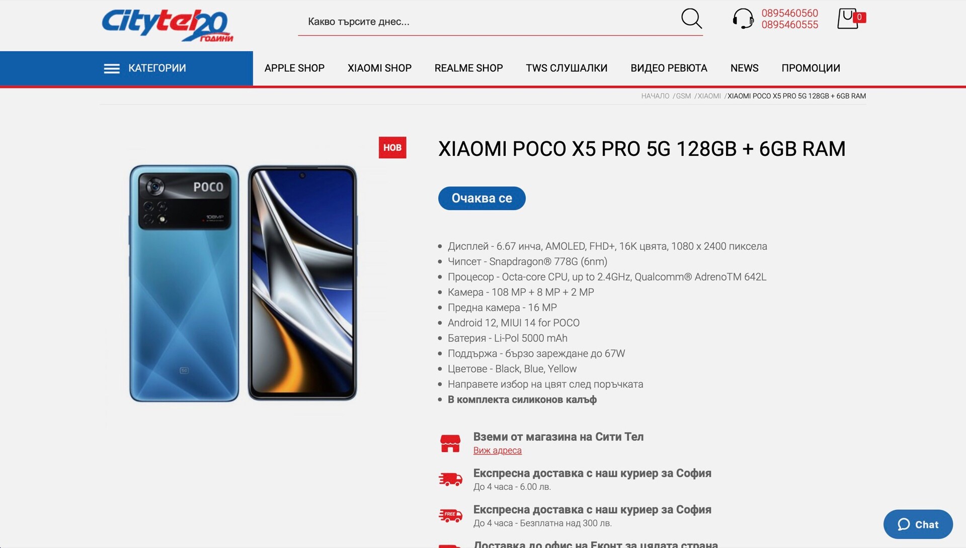Open the hamburger categories menu icon
The width and height of the screenshot is (966, 548).
(112, 68)
